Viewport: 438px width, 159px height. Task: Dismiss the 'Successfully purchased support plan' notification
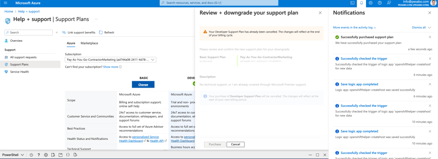coord(430,37)
